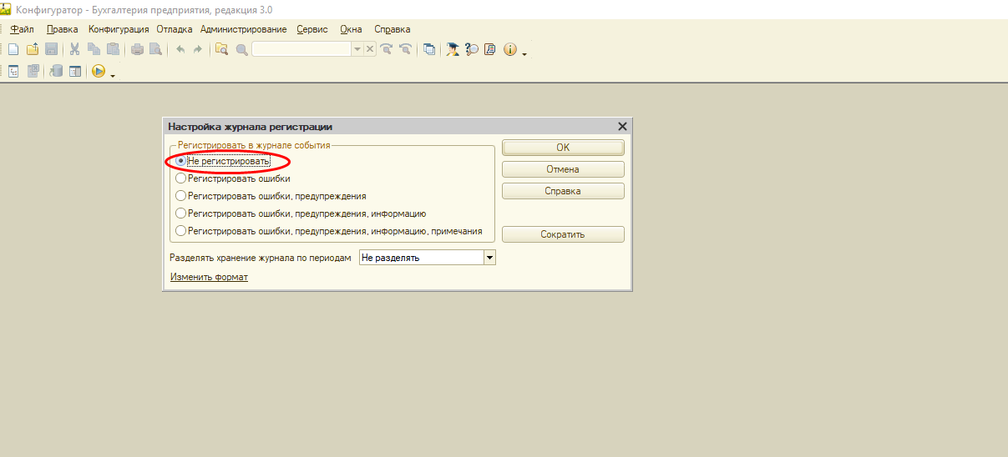The height and width of the screenshot is (457, 1008).
Task: Click the global search folder icon
Action: 221,50
